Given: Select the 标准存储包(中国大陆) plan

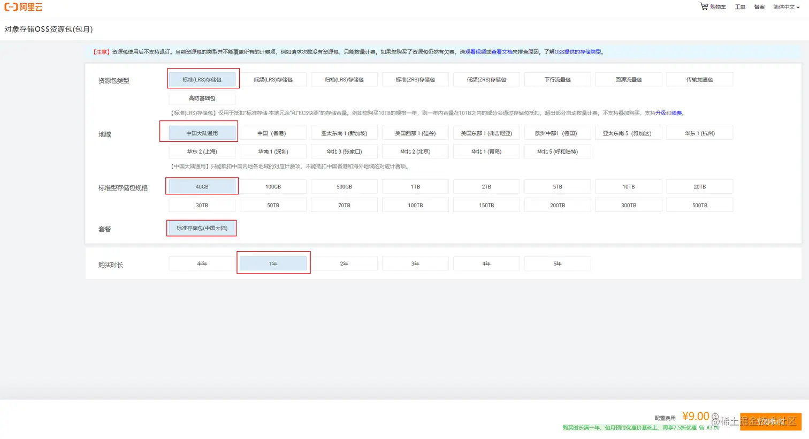Looking at the screenshot, I should (202, 228).
